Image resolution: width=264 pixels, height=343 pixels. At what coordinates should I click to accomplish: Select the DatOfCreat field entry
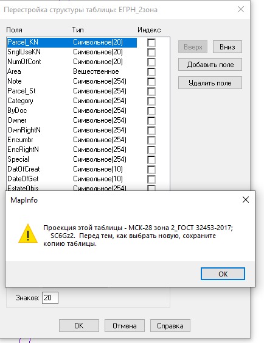coord(72,169)
